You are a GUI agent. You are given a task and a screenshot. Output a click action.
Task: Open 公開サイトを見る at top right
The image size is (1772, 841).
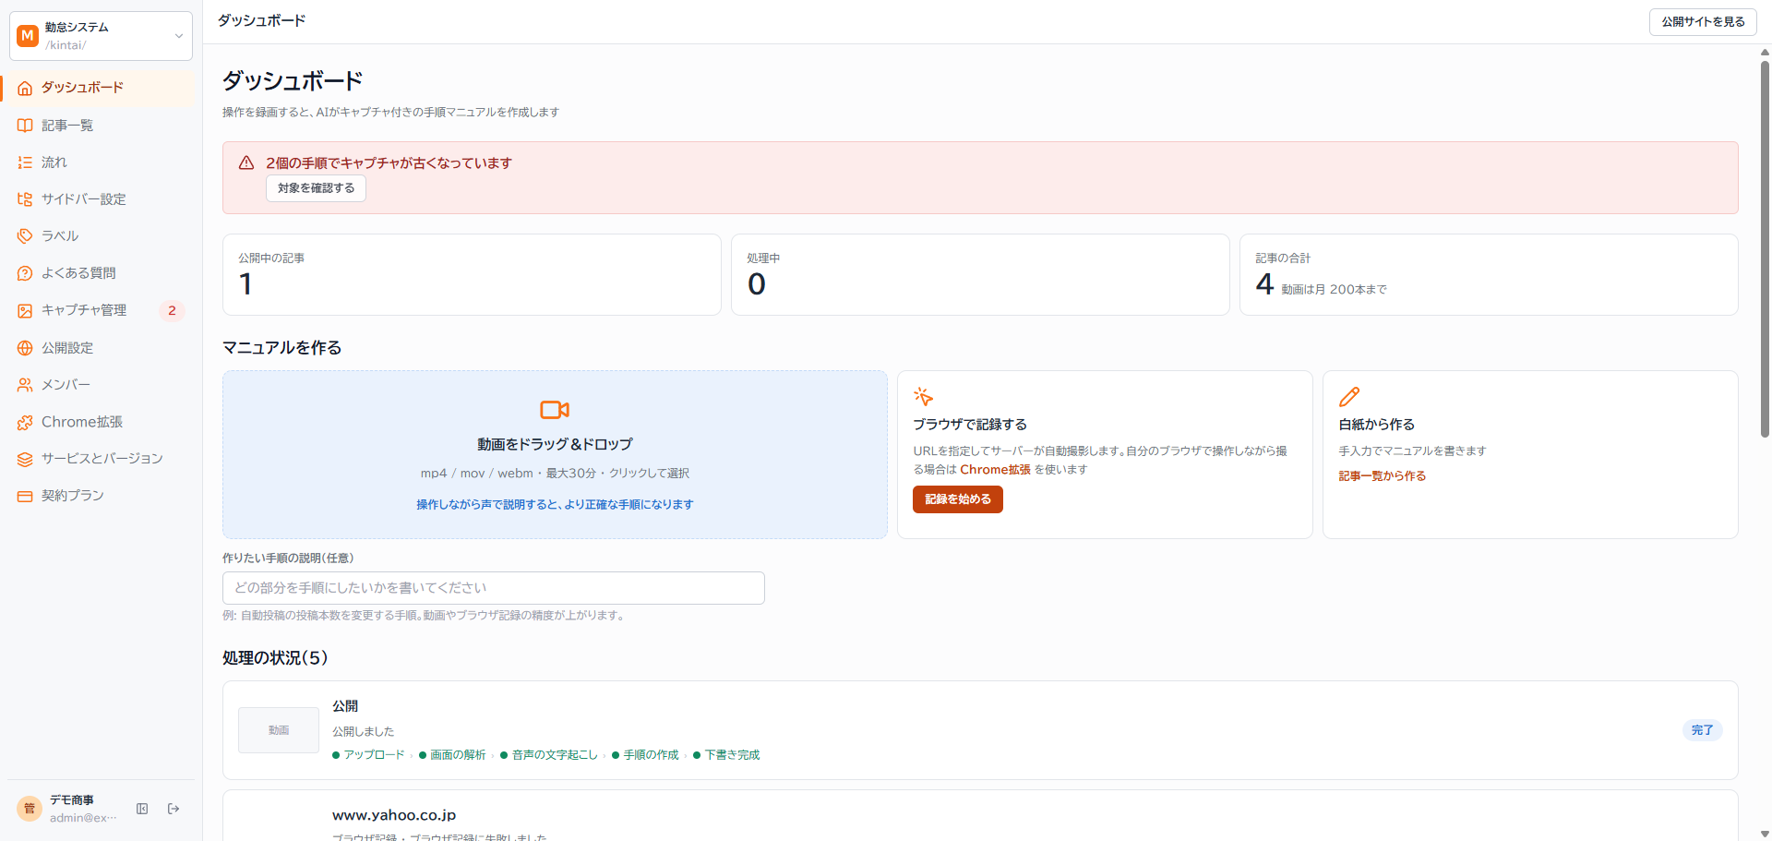pos(1703,22)
